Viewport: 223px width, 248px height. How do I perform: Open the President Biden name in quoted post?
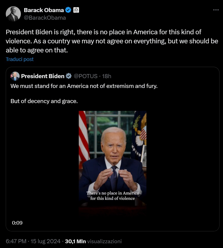[x=43, y=76]
